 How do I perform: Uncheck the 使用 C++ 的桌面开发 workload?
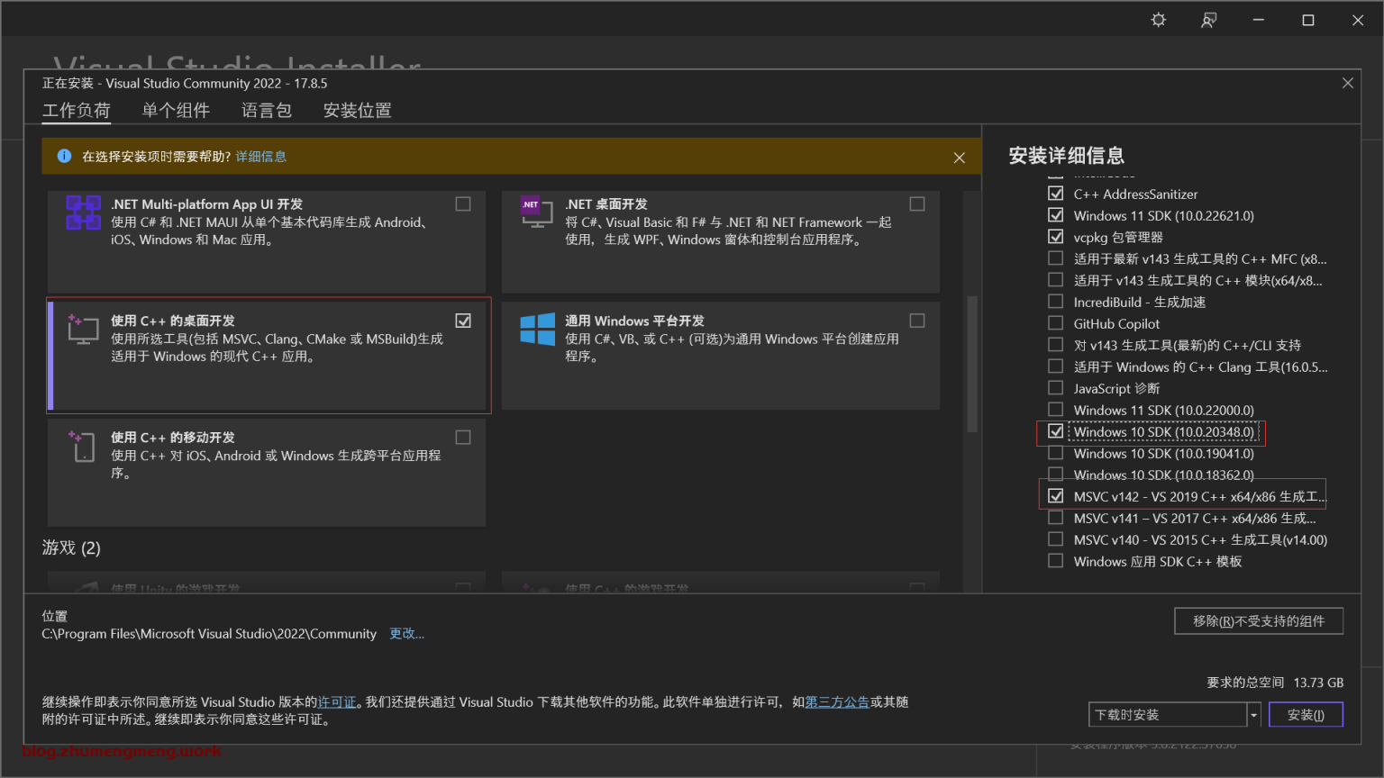[463, 321]
